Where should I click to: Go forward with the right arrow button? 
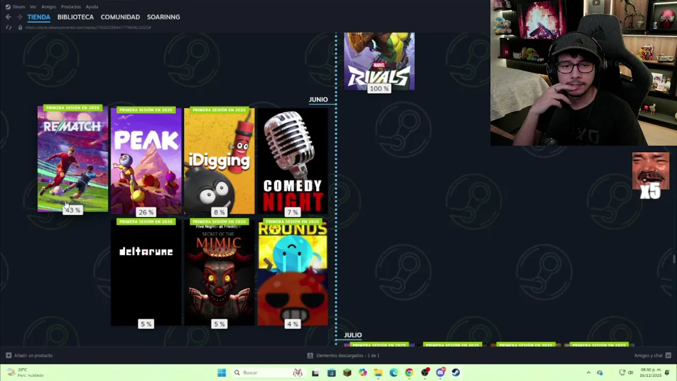pos(20,17)
